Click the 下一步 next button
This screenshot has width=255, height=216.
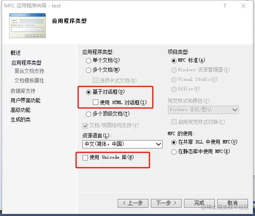point(166,203)
